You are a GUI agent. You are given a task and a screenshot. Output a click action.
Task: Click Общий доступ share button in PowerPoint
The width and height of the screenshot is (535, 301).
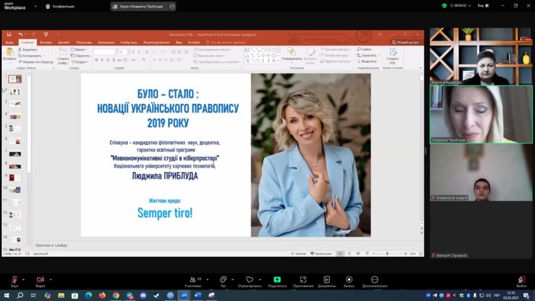[405, 42]
